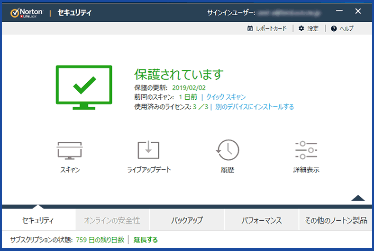This screenshot has height=251, width=374.
Task: Switch to the バックアップ tab
Action: (187, 220)
